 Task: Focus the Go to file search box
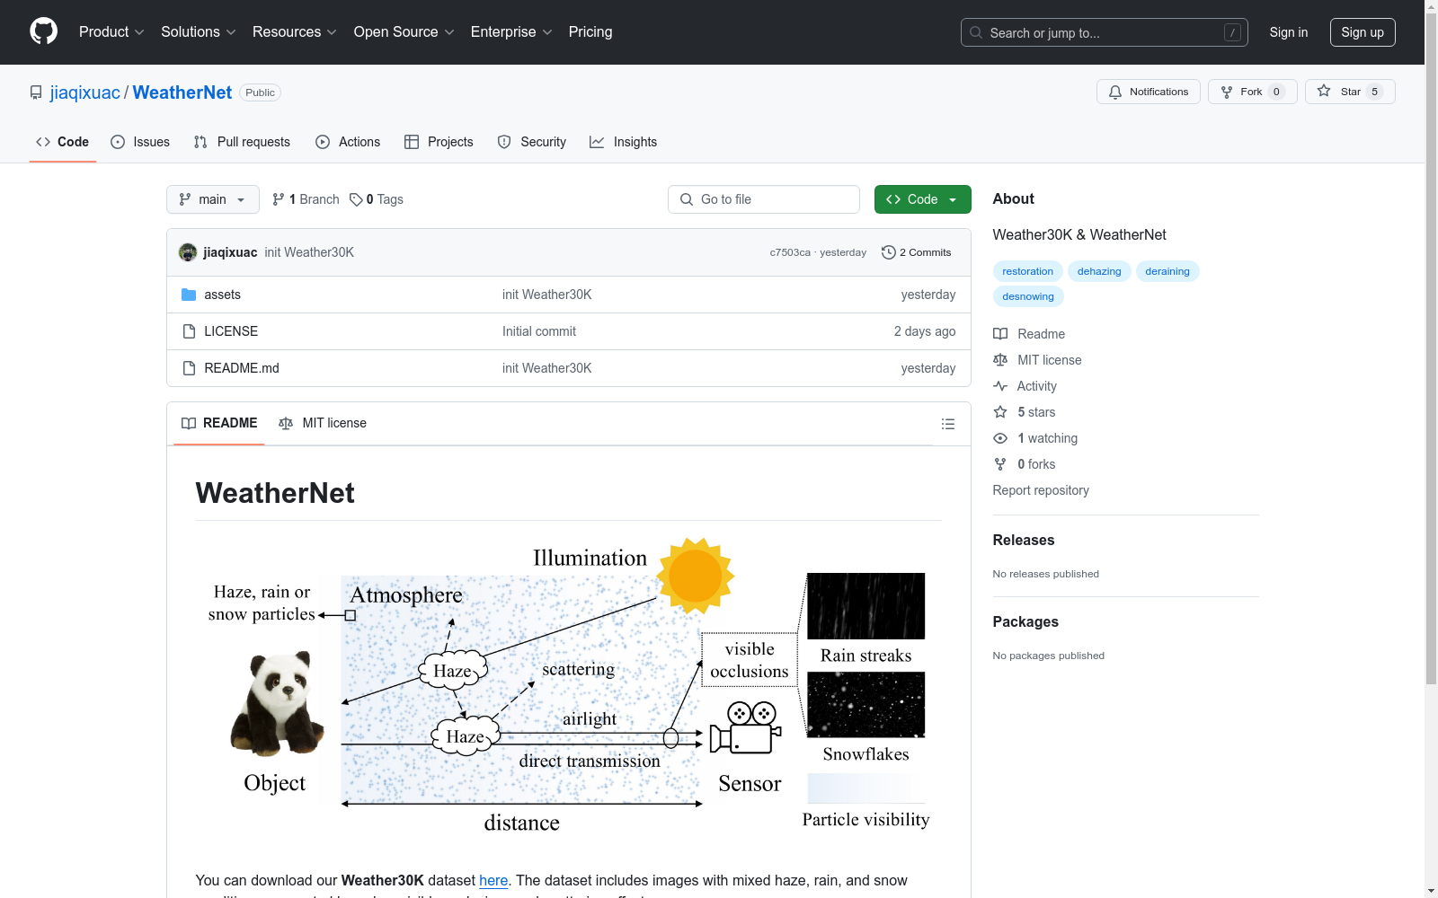(x=764, y=199)
